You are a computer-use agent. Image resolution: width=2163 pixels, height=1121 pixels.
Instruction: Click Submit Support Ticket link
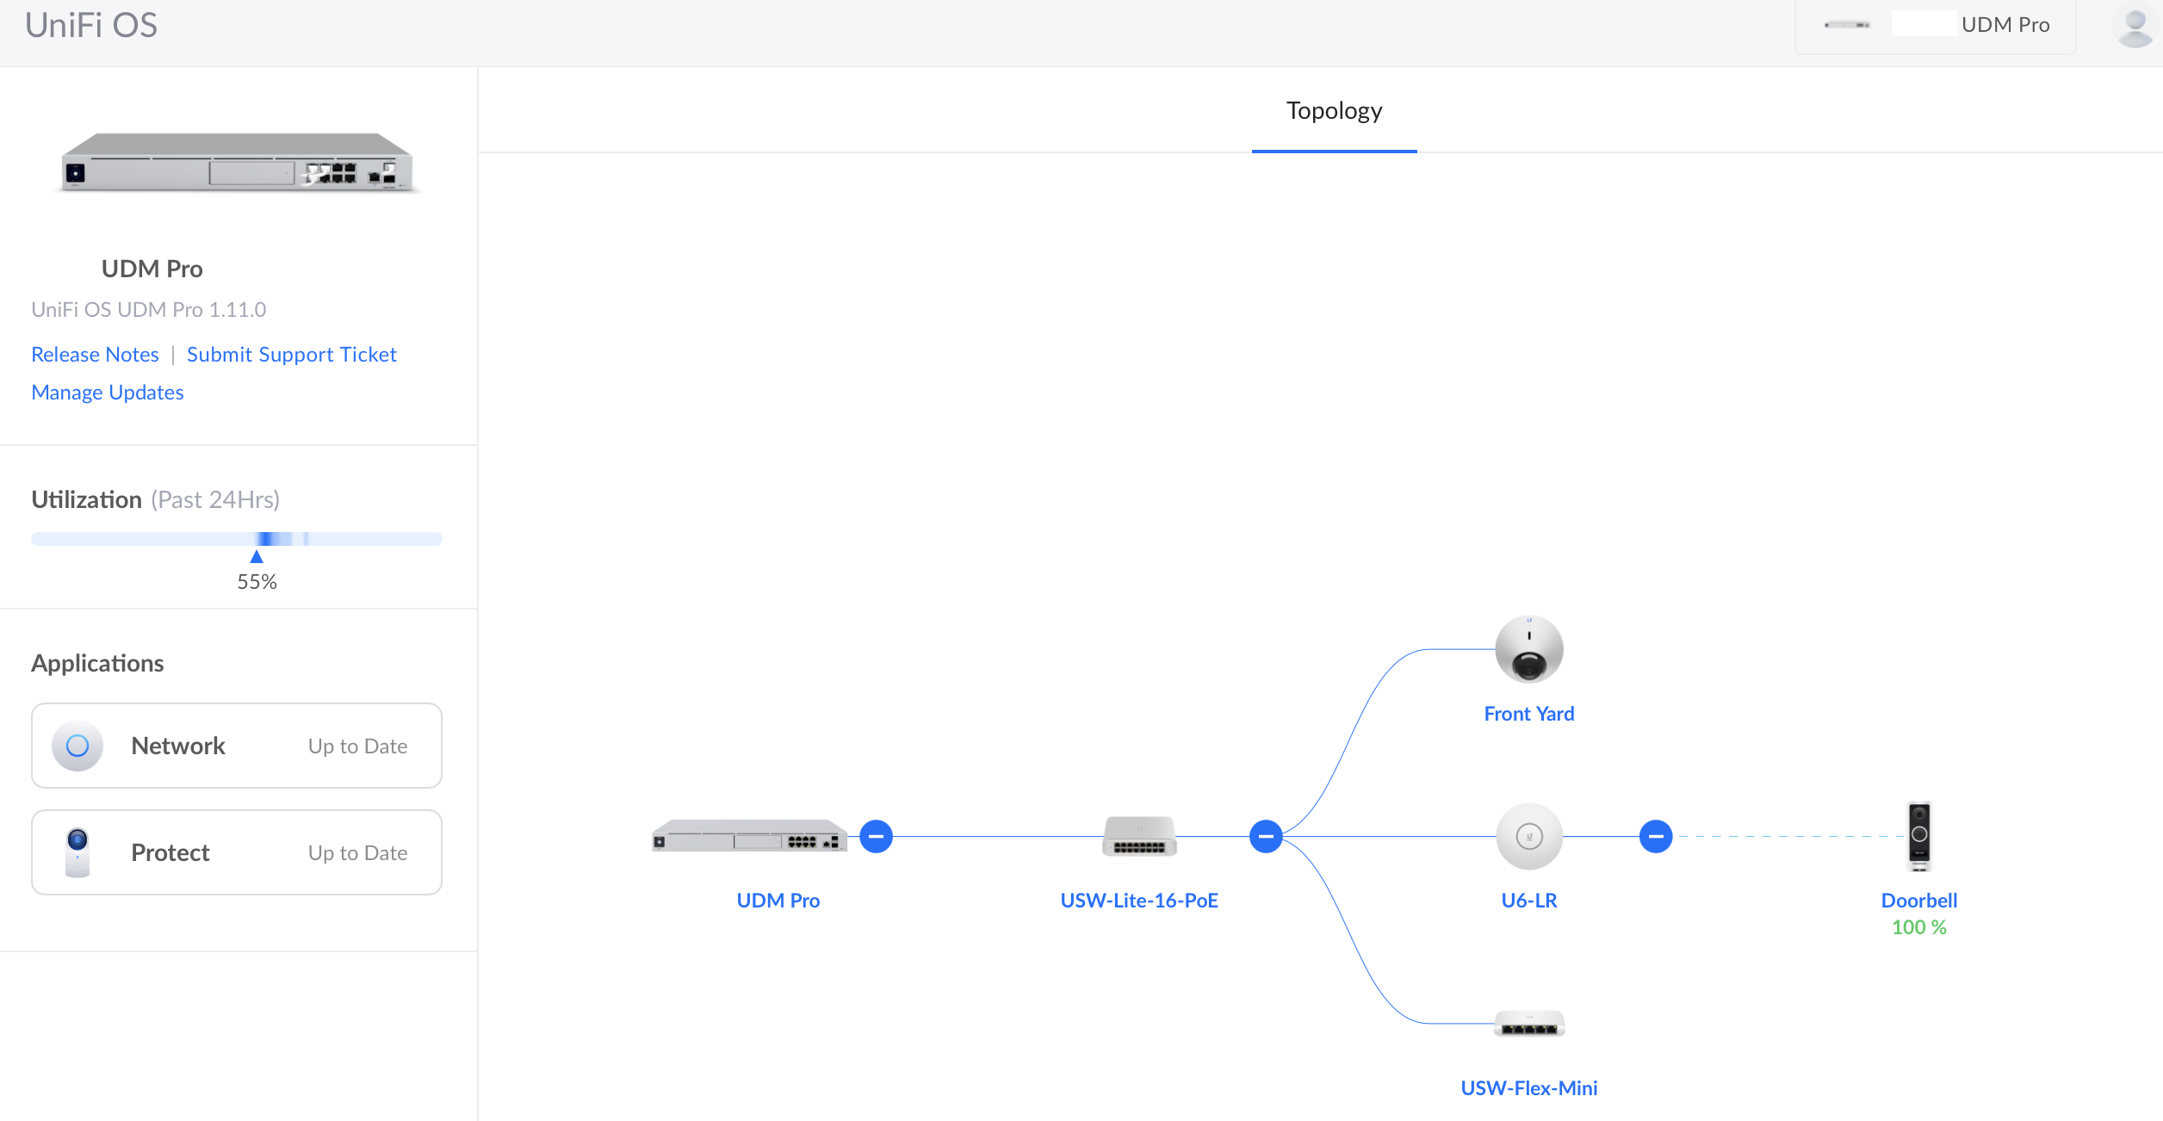click(291, 355)
